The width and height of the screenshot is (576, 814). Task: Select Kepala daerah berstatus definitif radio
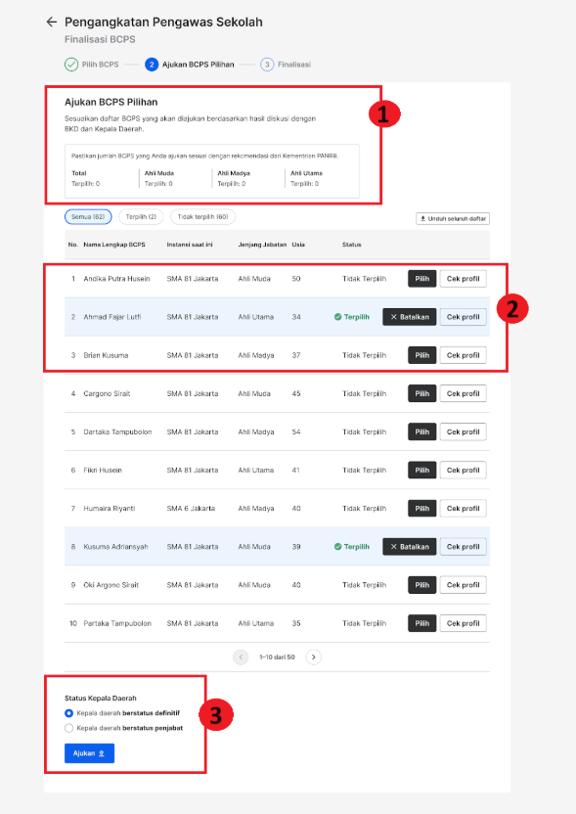coord(68,713)
